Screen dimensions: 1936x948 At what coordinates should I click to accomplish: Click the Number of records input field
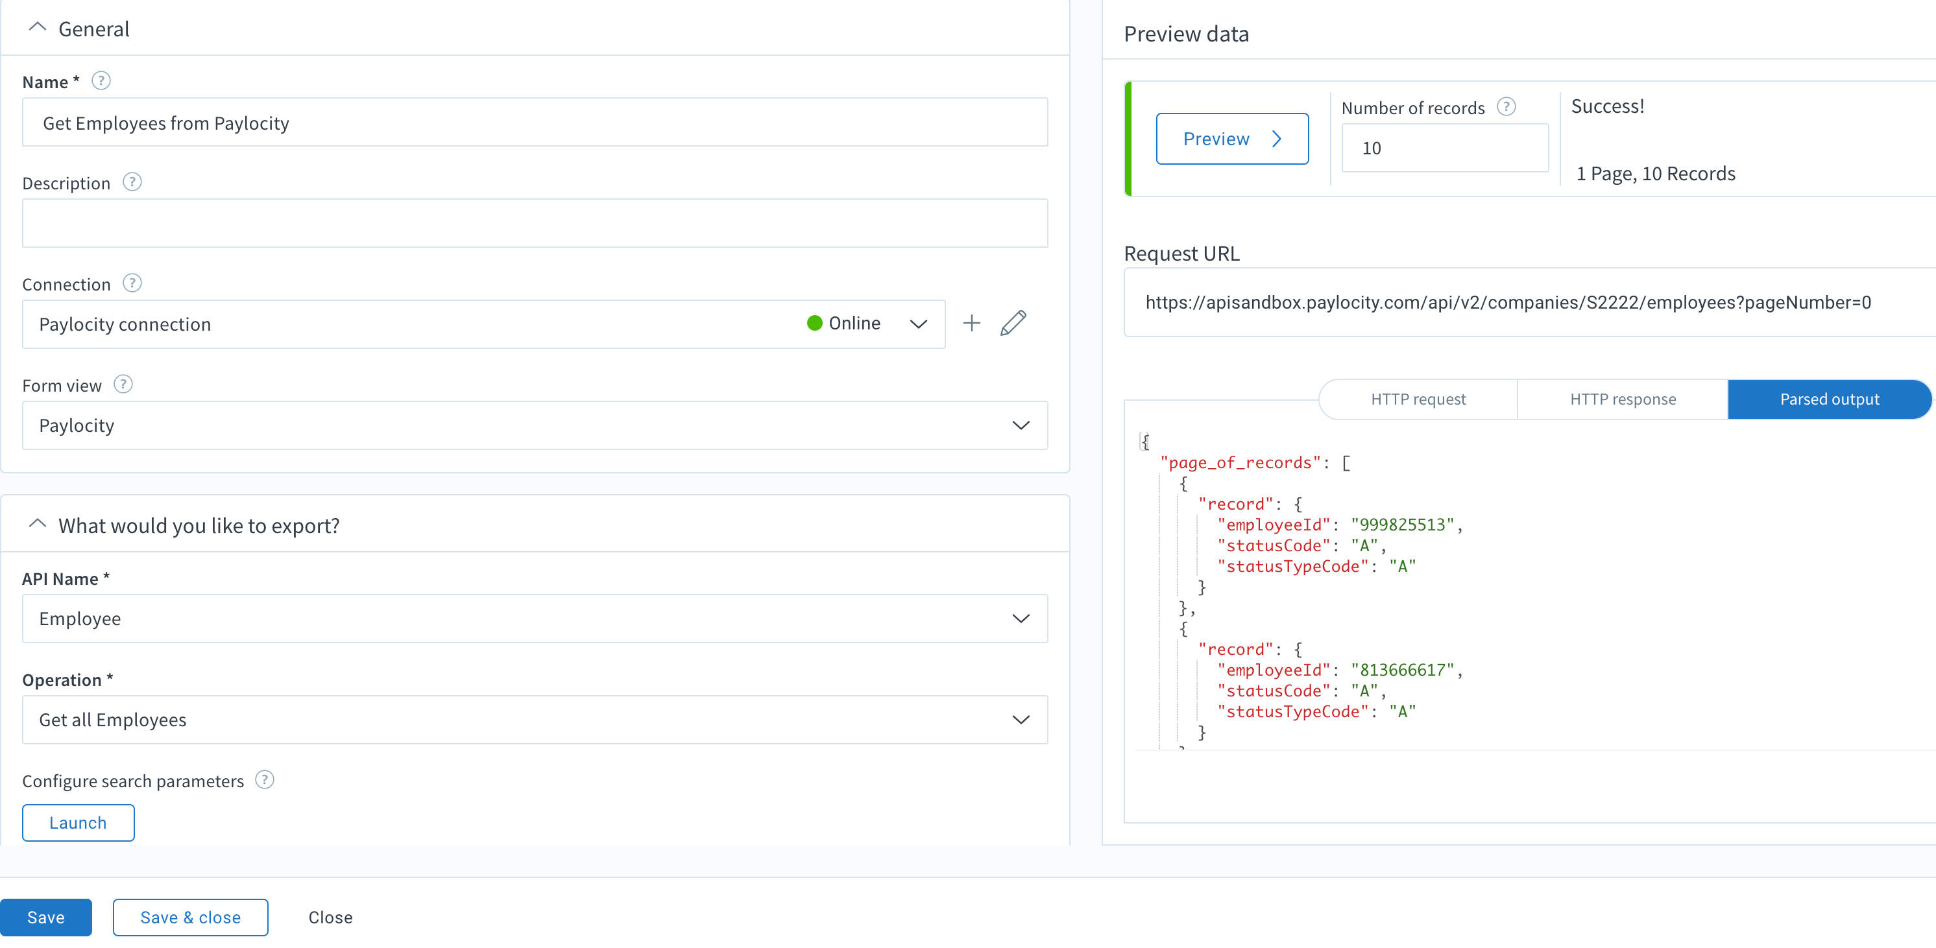point(1444,148)
